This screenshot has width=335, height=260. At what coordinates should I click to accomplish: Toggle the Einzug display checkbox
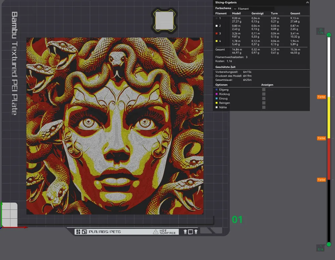(264, 99)
